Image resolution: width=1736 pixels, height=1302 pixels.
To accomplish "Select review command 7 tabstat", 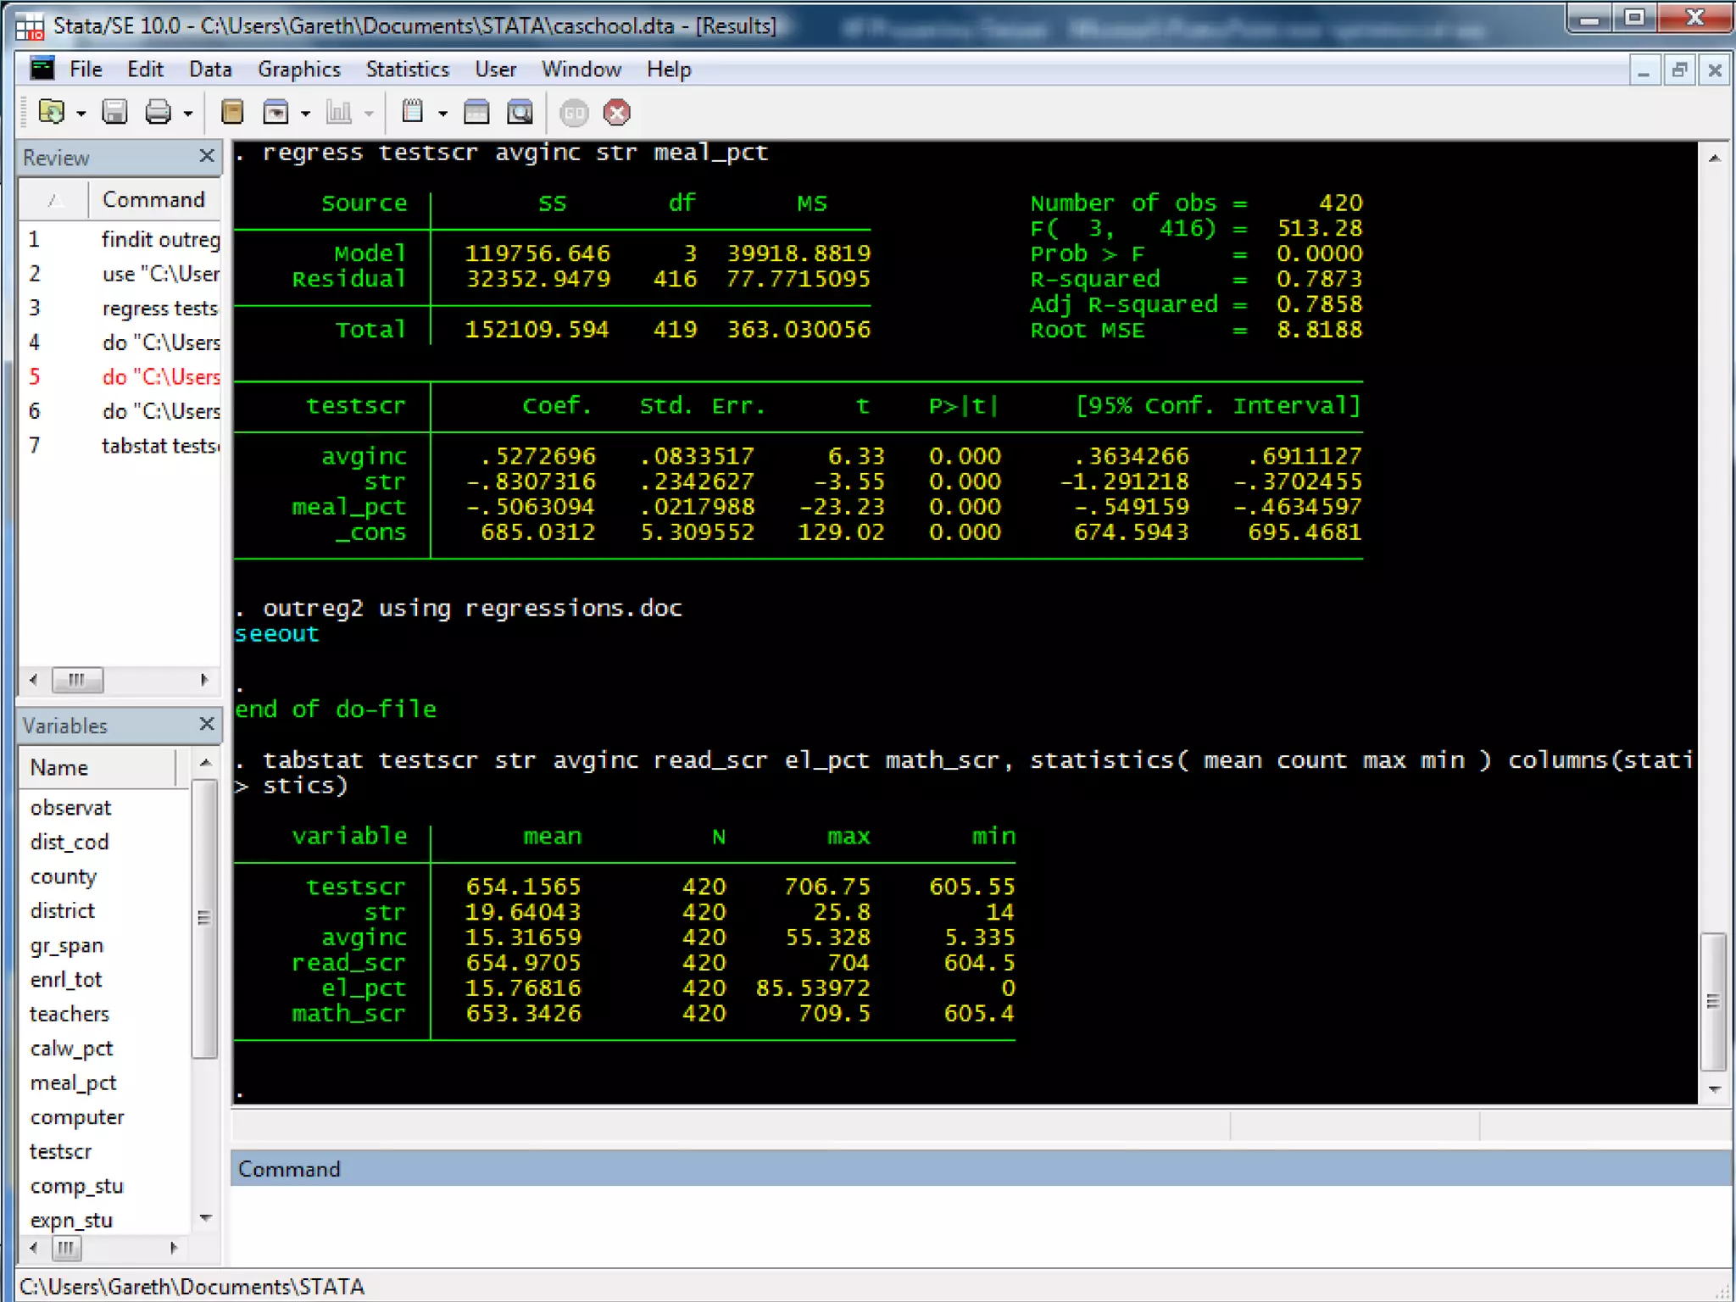I will [159, 446].
